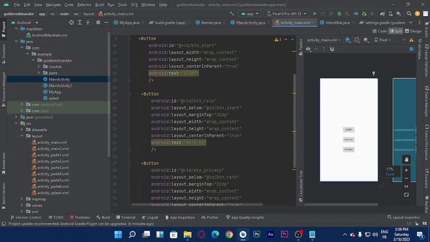Image resolution: width=430 pixels, height=242 pixels.
Task: Click the editor vertical scrollbar
Action: tap(294, 121)
